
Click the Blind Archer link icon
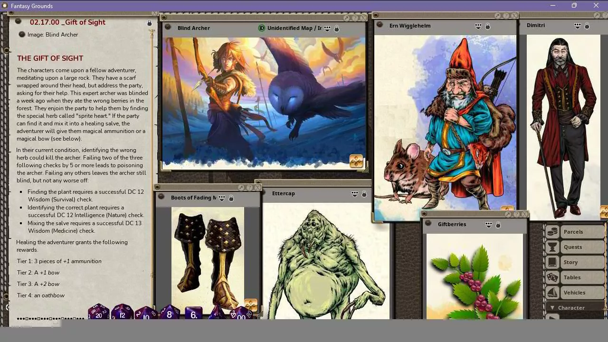coord(167,28)
